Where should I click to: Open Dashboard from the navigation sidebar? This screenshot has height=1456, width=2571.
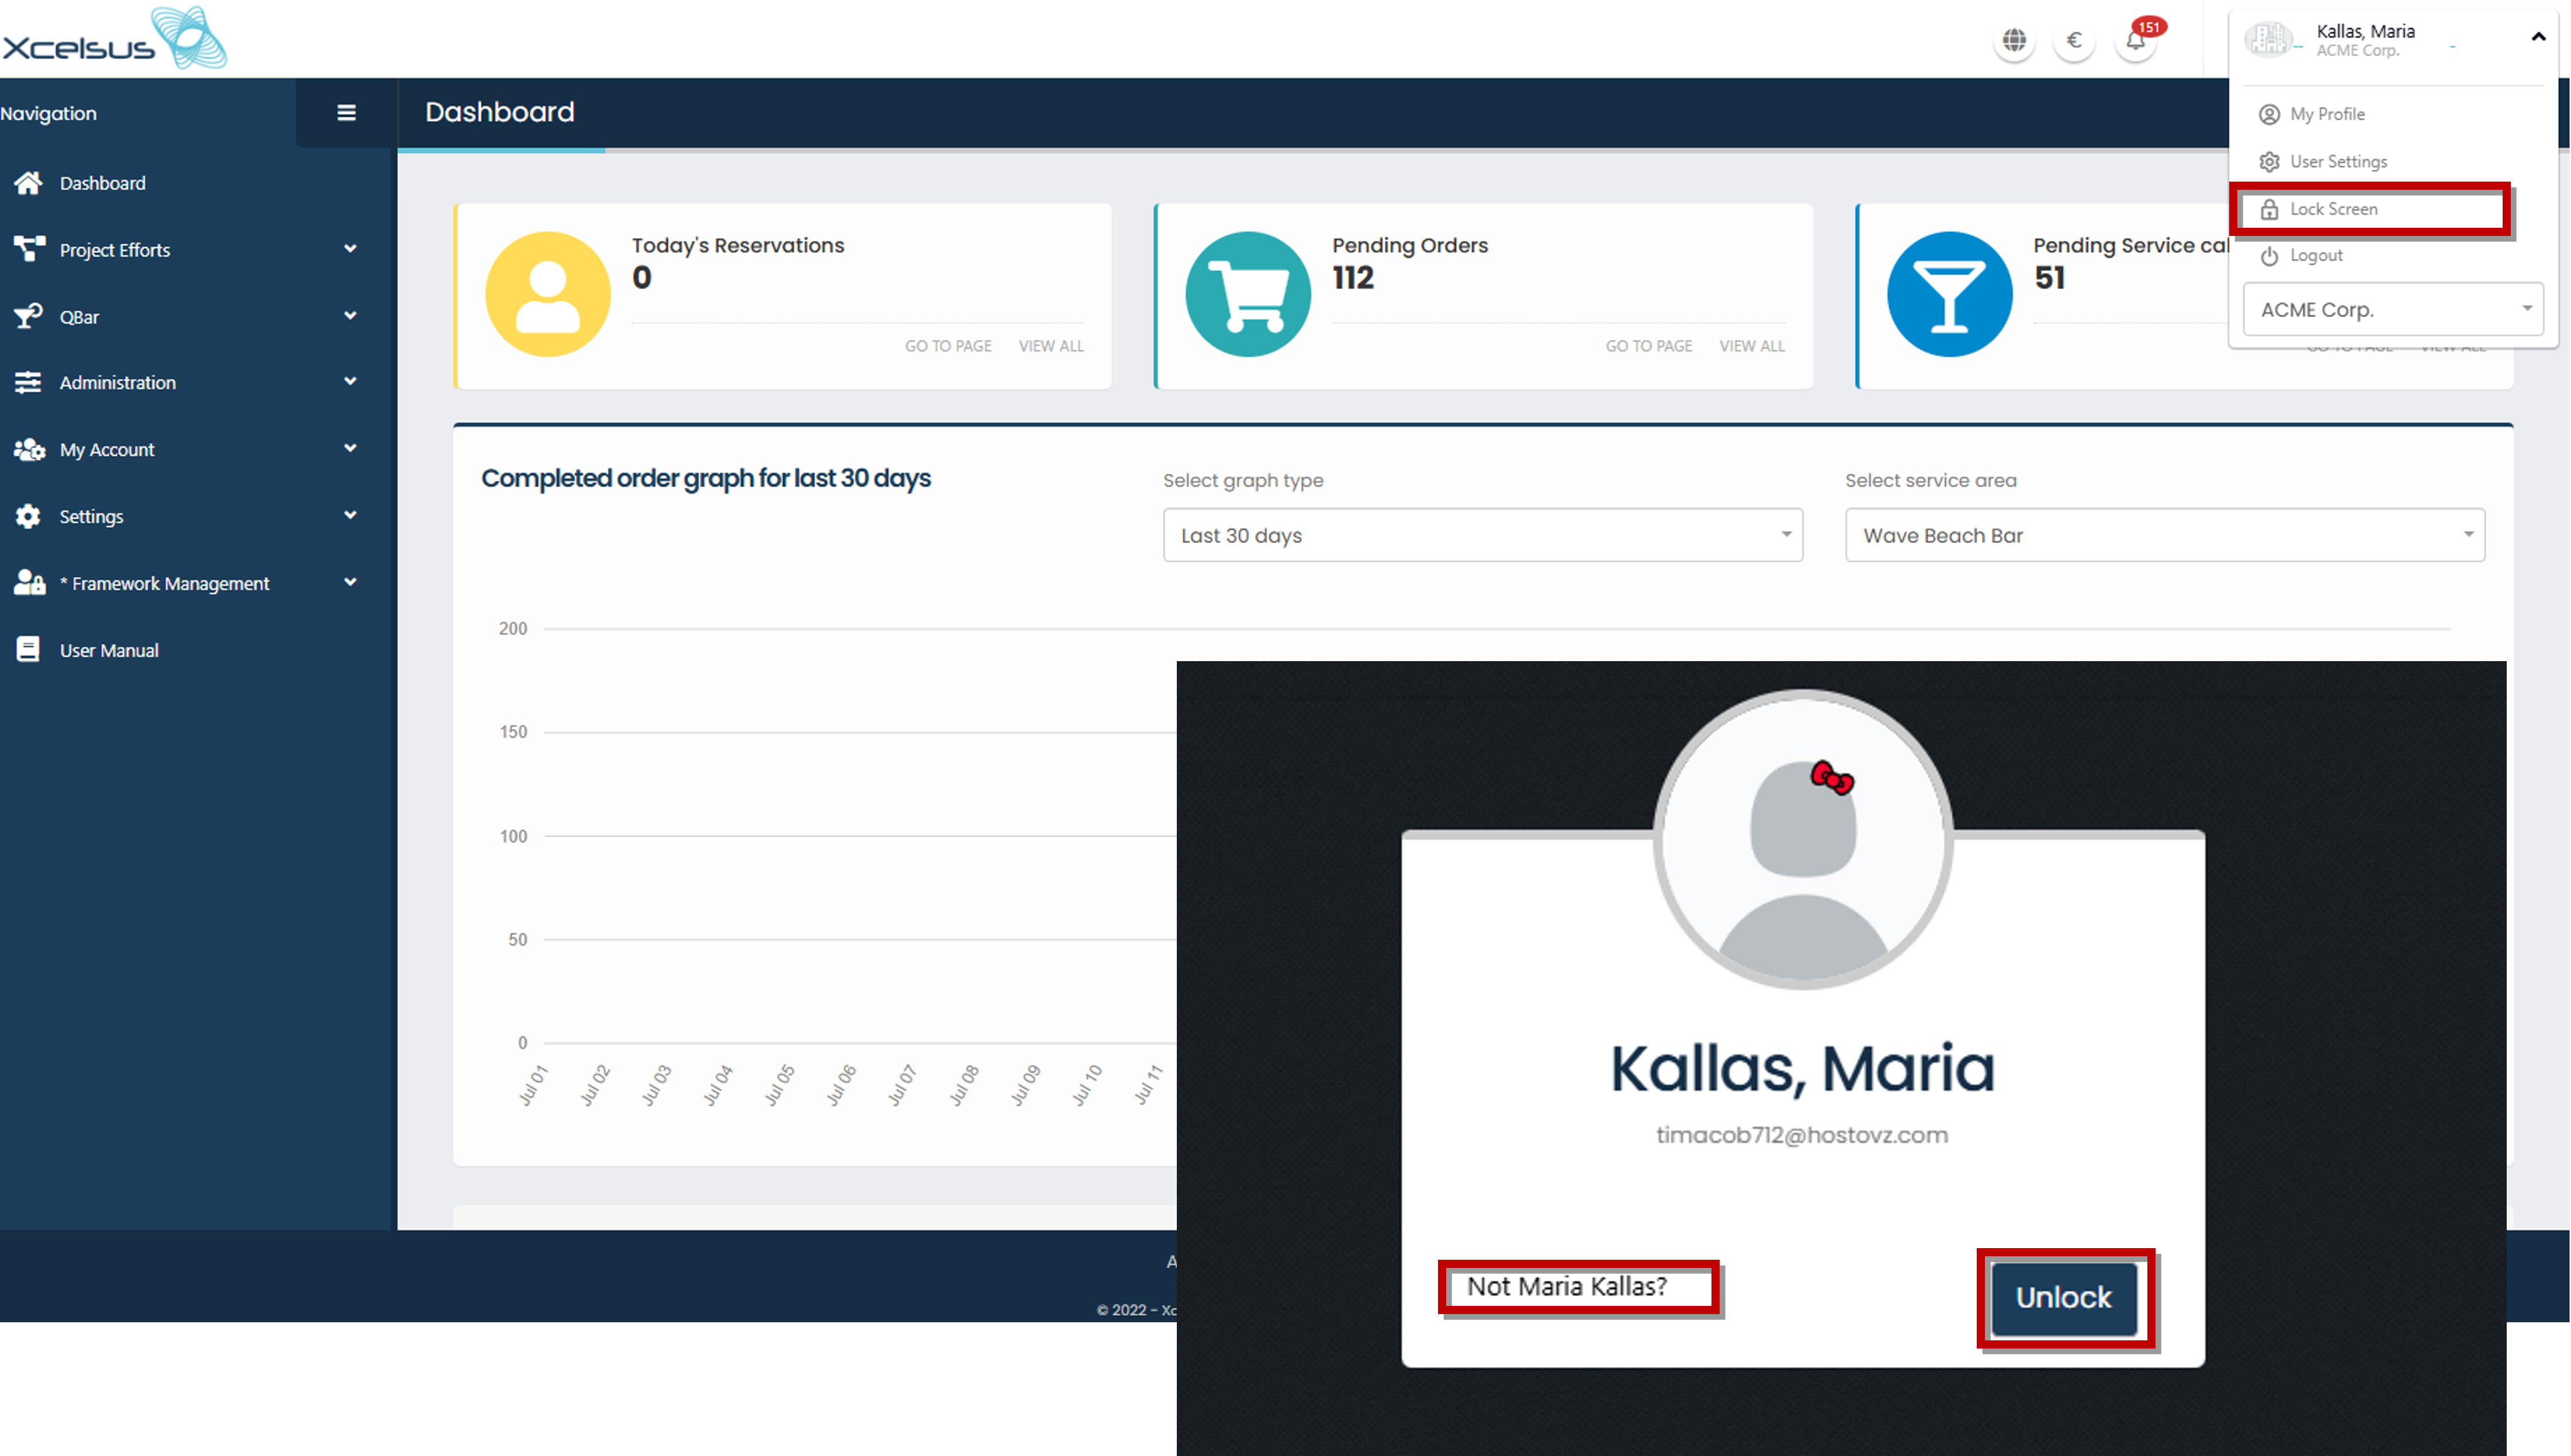(x=102, y=183)
